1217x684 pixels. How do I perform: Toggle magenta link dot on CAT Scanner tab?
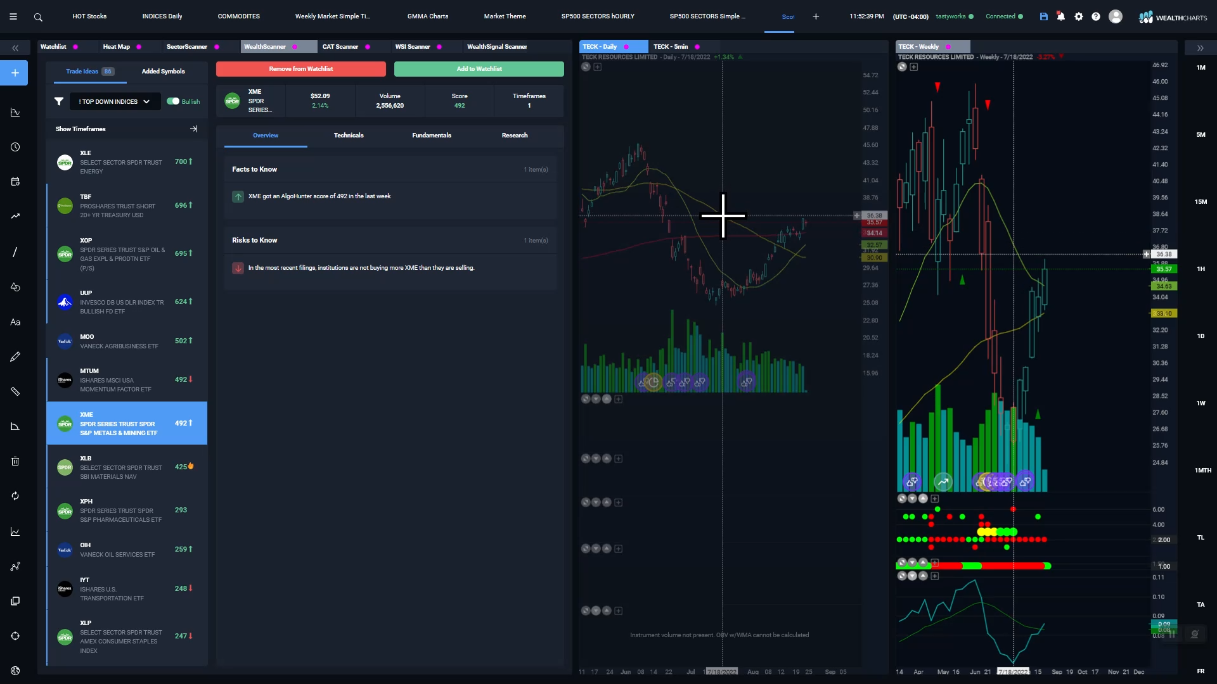(x=368, y=47)
